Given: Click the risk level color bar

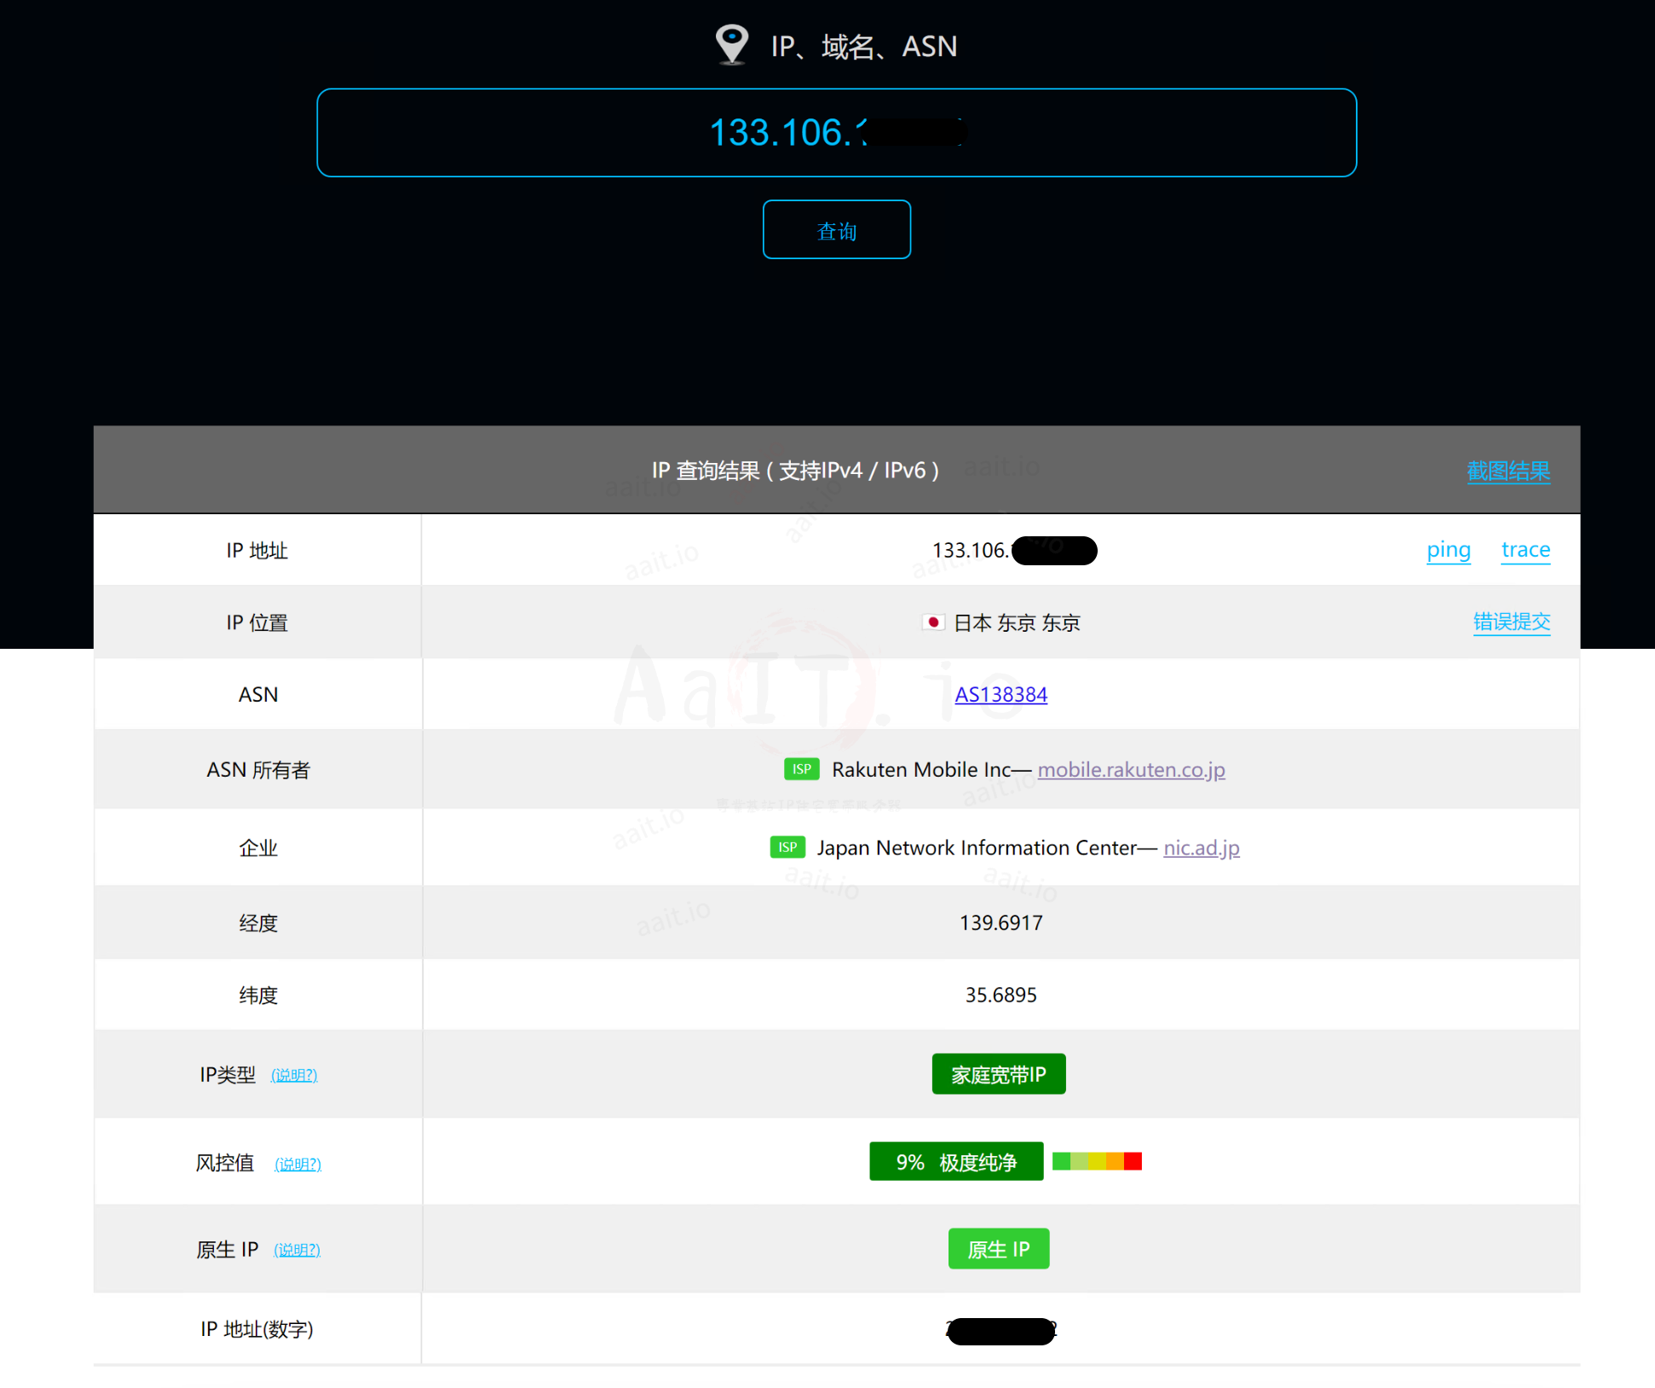Looking at the screenshot, I should (x=1097, y=1161).
